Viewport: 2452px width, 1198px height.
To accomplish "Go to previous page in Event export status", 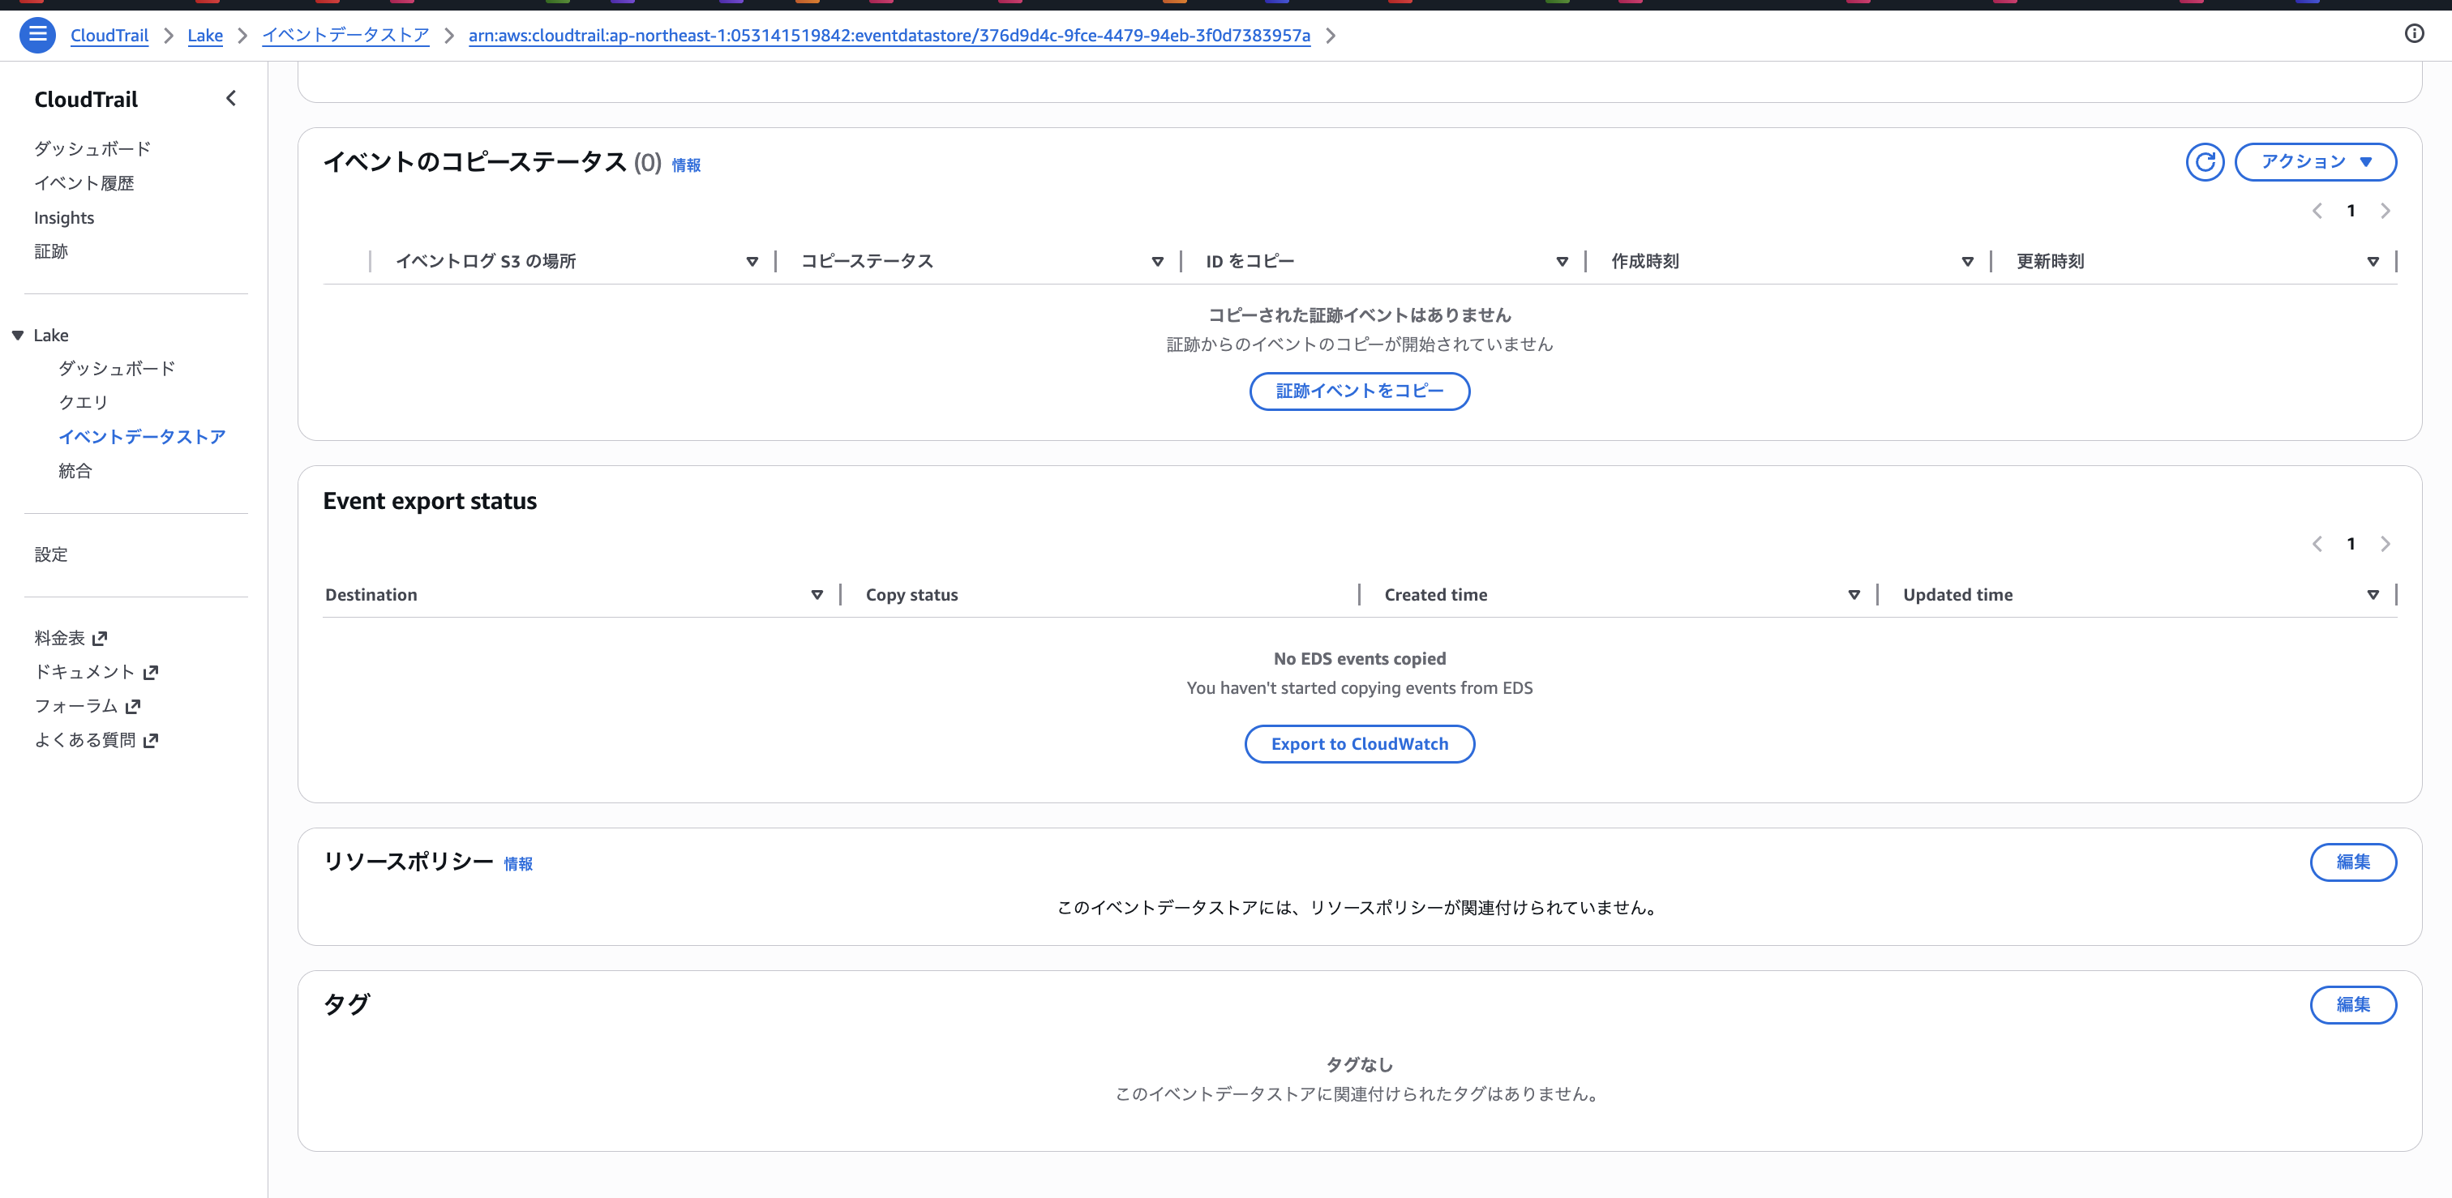I will coord(2317,544).
